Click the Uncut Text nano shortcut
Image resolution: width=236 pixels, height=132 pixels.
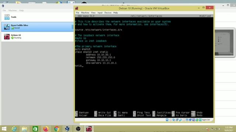click(142, 115)
